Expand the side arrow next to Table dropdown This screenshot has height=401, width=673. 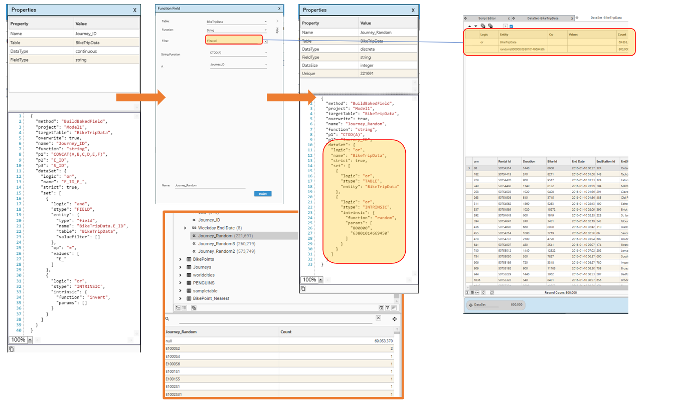pos(277,22)
